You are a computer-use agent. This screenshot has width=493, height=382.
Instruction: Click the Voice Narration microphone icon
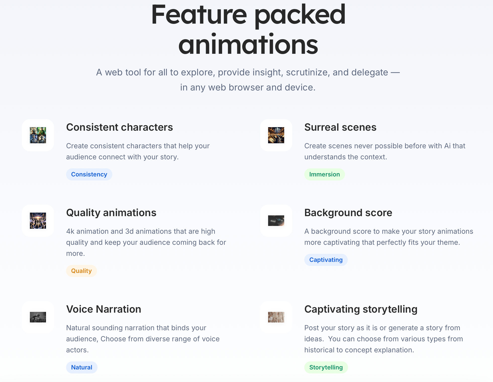click(38, 317)
